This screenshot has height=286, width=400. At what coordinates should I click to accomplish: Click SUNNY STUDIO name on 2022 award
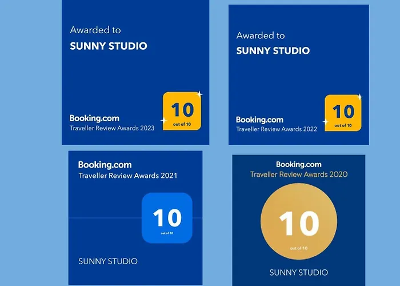point(273,51)
